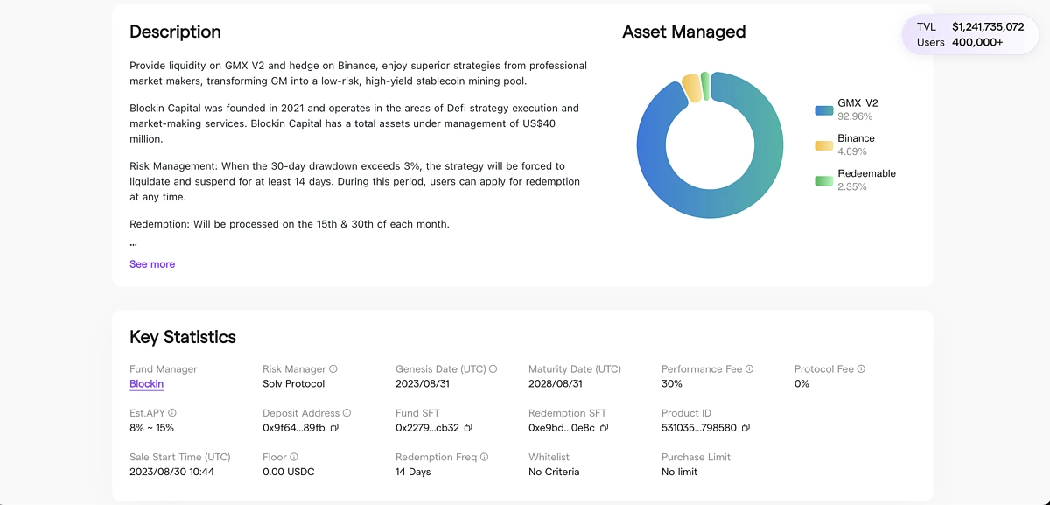Click the Risk Manager info icon
The width and height of the screenshot is (1050, 505).
point(333,369)
